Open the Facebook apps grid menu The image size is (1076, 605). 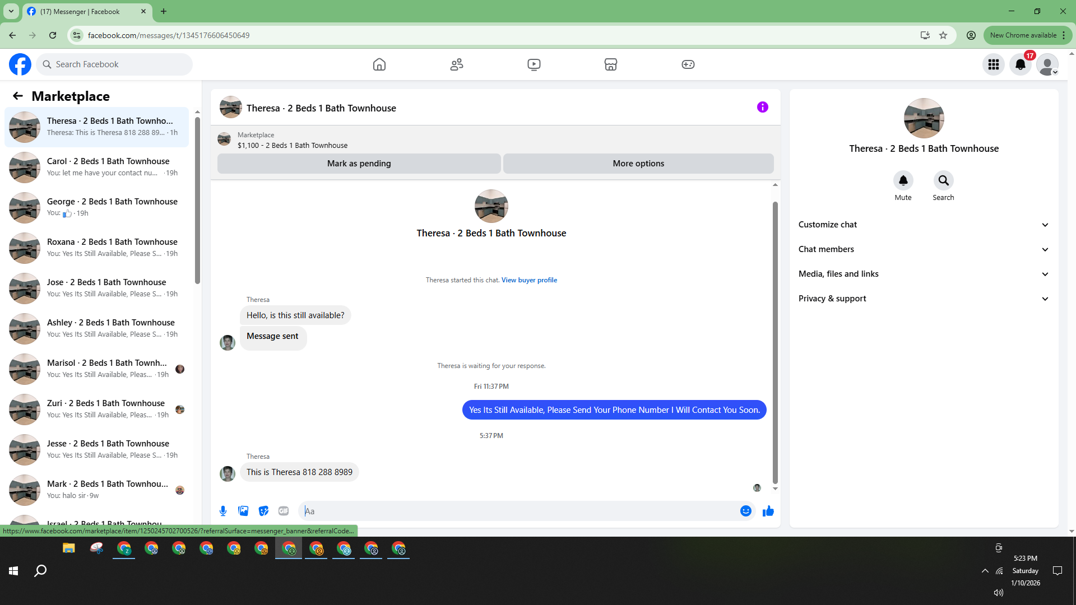[994, 64]
